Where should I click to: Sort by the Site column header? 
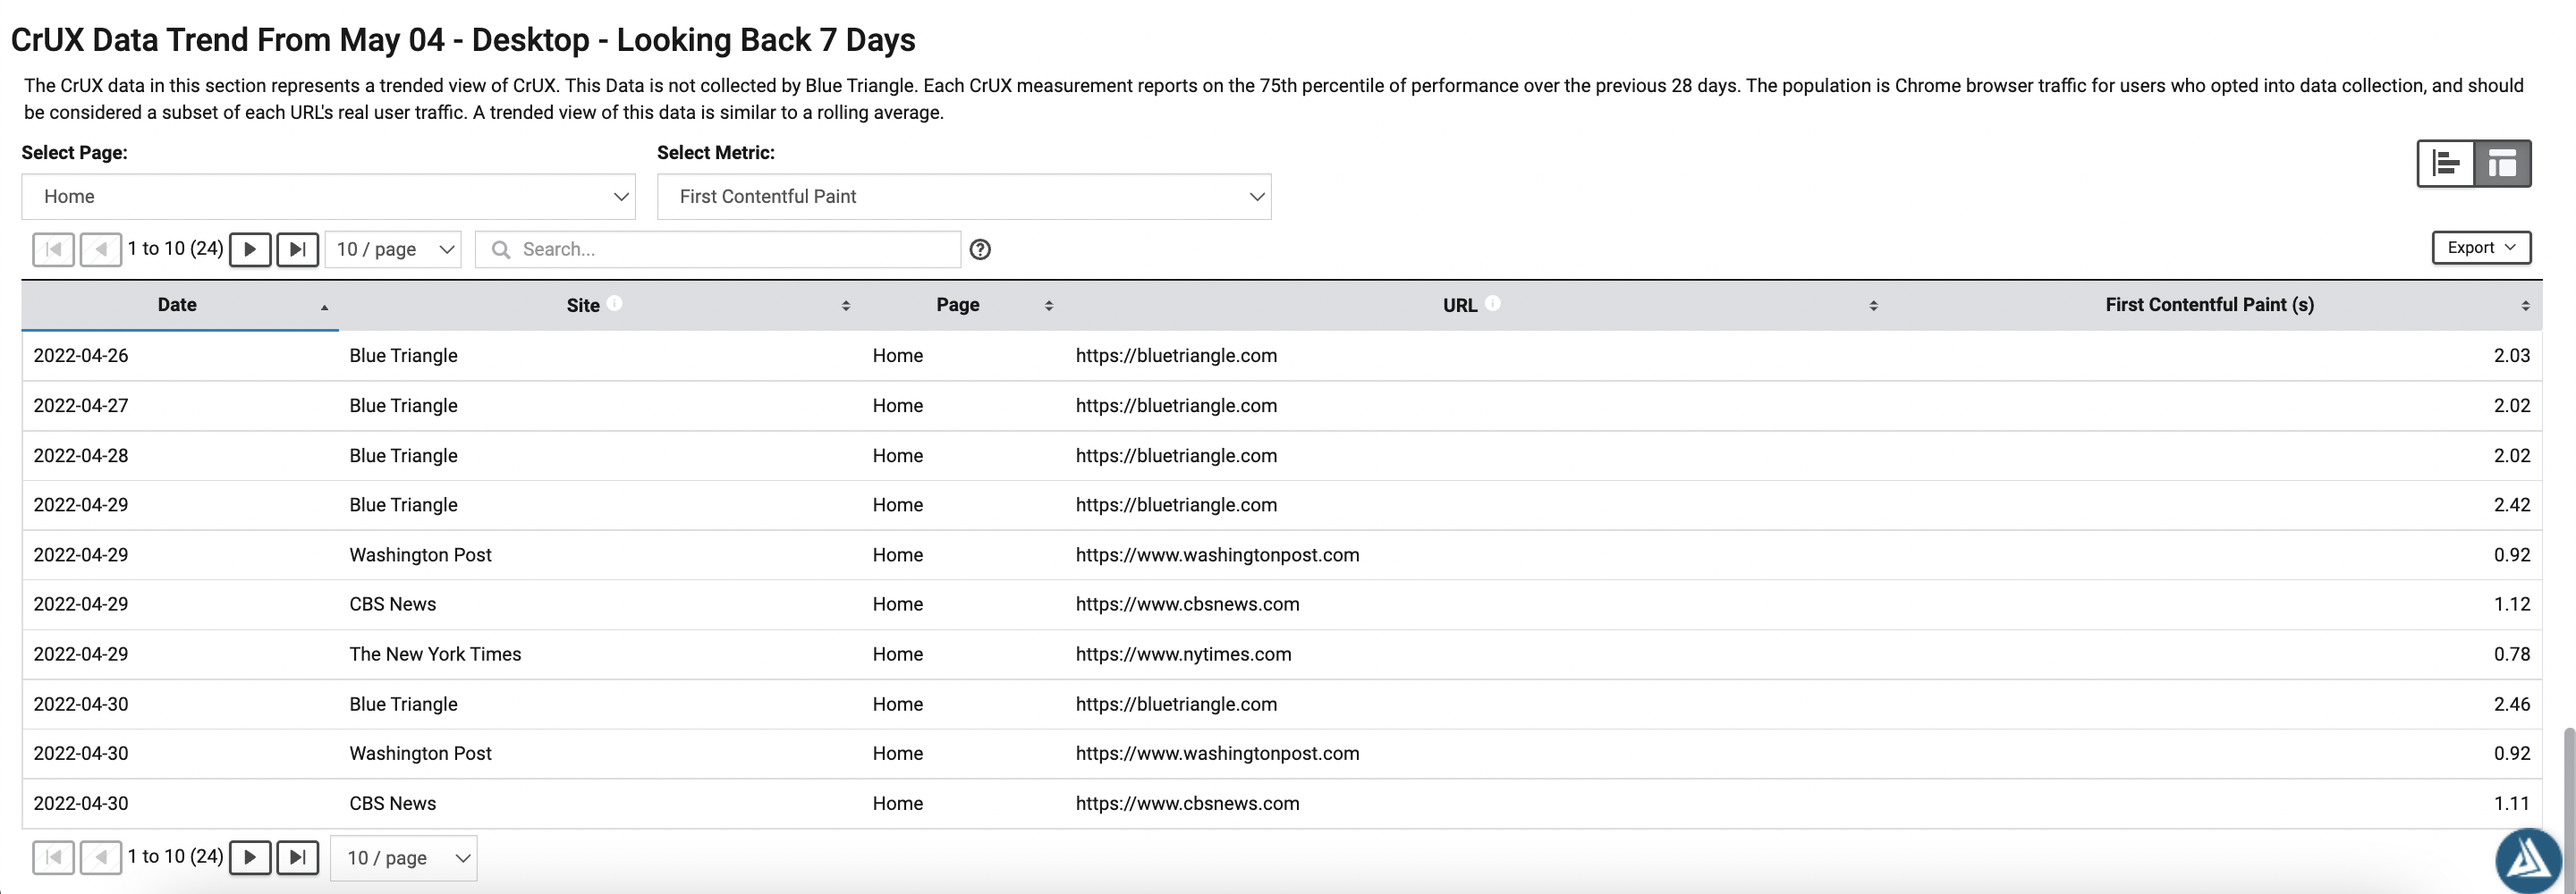pos(583,305)
